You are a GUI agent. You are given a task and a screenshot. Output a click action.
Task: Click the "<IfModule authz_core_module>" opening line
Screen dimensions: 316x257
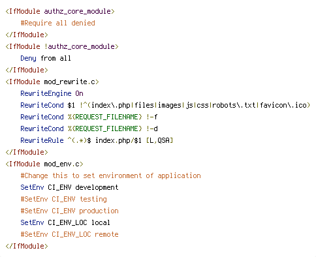click(60, 11)
